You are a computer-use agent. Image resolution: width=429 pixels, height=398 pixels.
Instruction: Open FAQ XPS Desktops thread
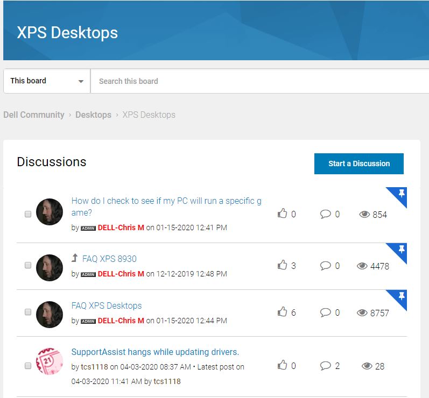[107, 305]
